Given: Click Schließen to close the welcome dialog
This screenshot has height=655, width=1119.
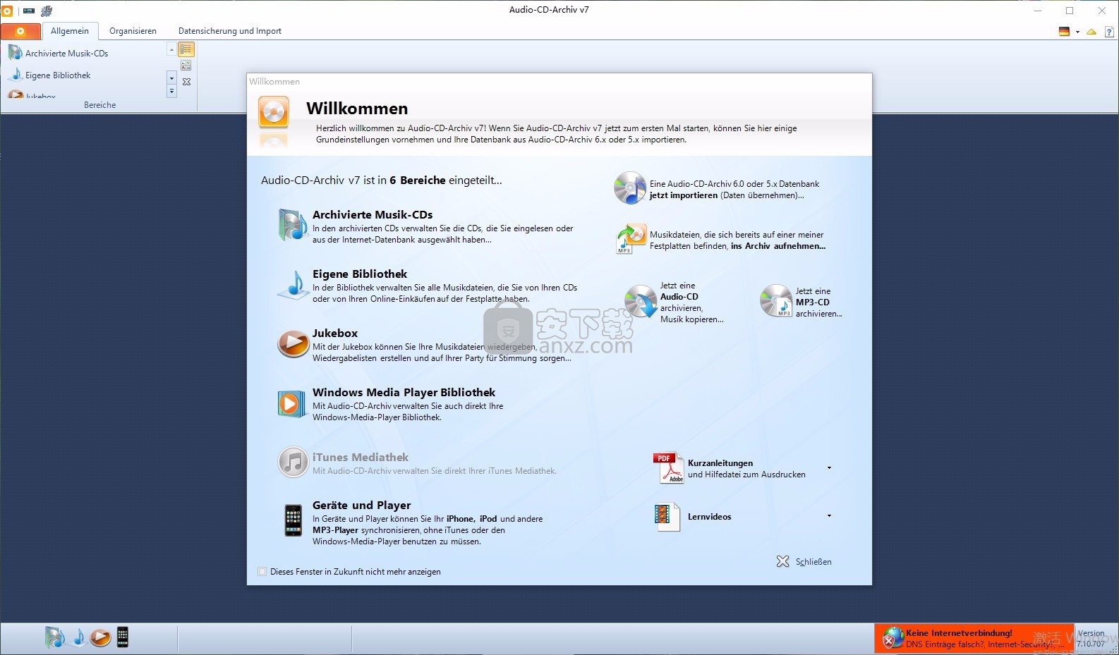Looking at the screenshot, I should point(804,562).
